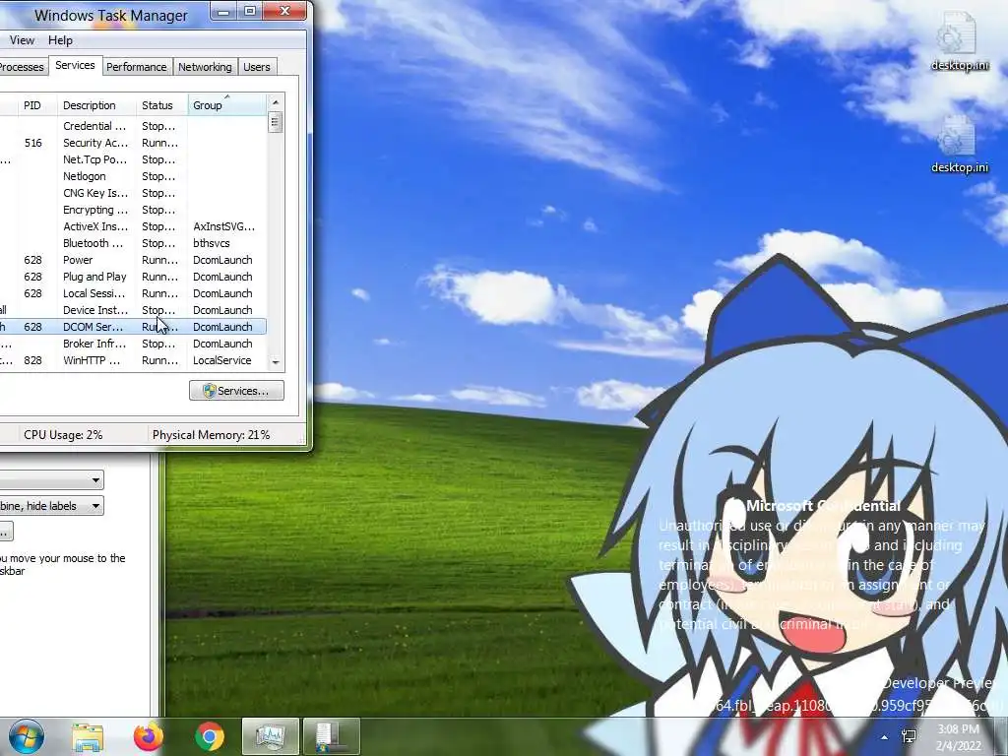Select the DCOM Ser... service row

[x=133, y=327]
